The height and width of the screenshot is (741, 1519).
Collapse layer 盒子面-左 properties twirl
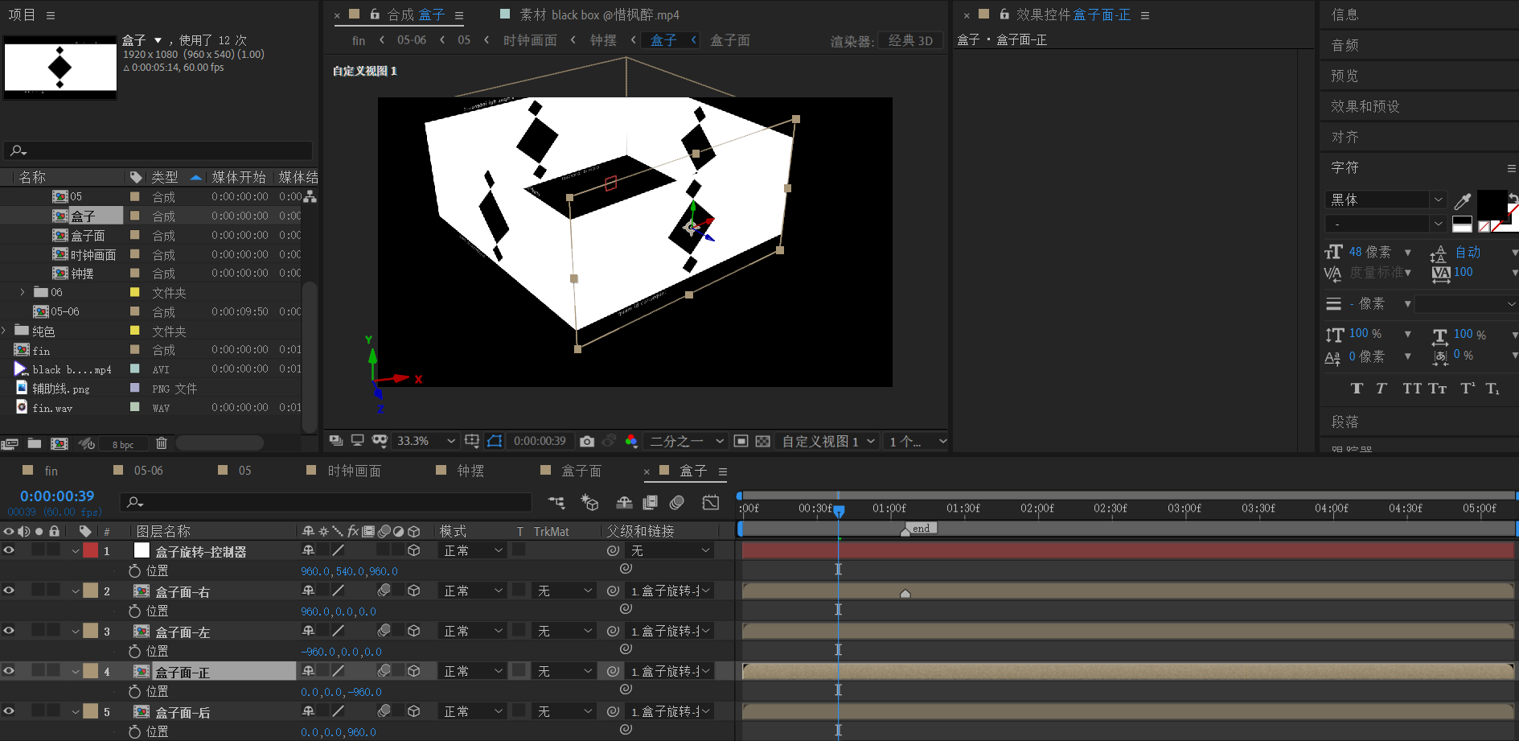pos(76,632)
